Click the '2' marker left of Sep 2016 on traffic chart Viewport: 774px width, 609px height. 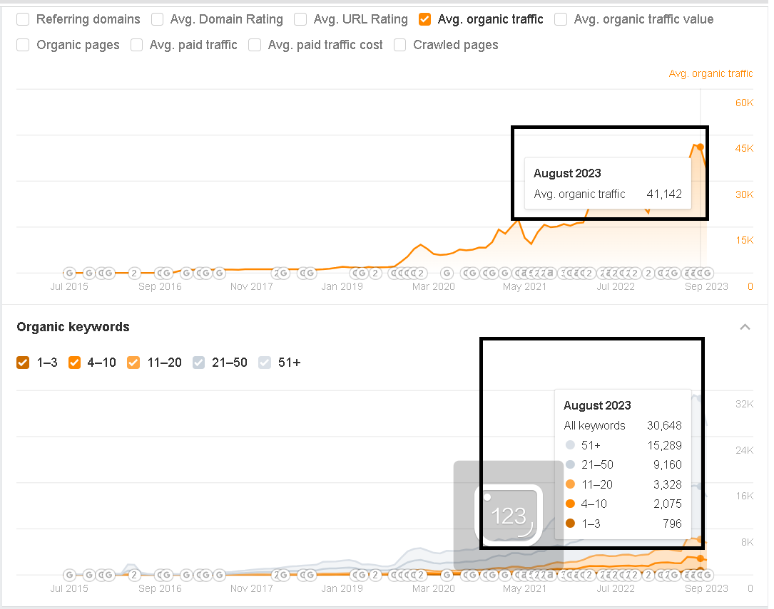pyautogui.click(x=133, y=273)
